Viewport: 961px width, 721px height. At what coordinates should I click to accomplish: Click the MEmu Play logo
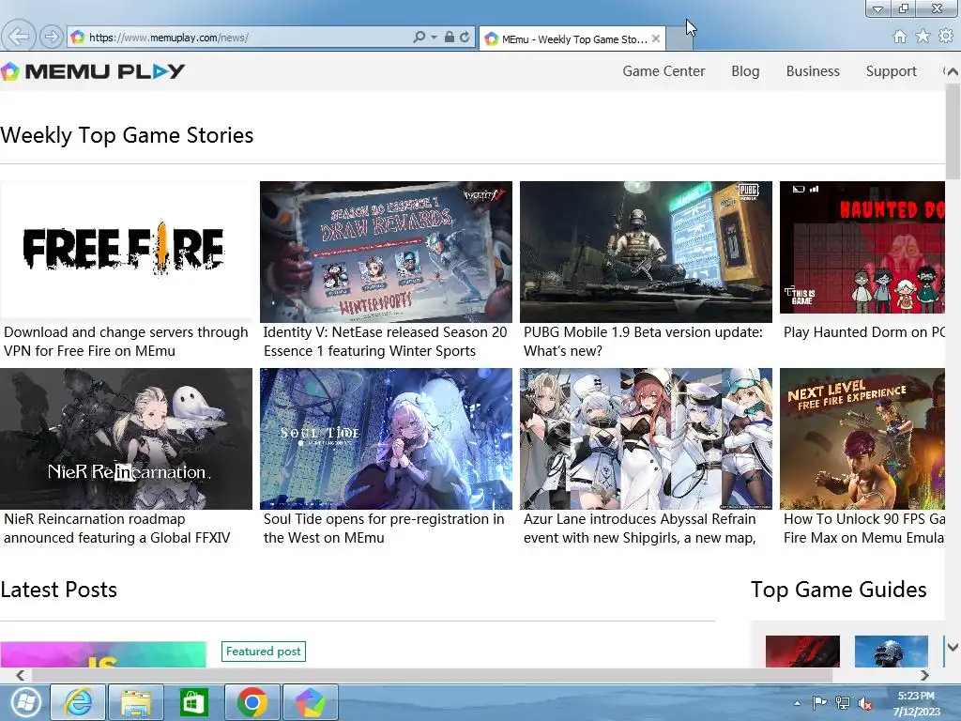[93, 71]
